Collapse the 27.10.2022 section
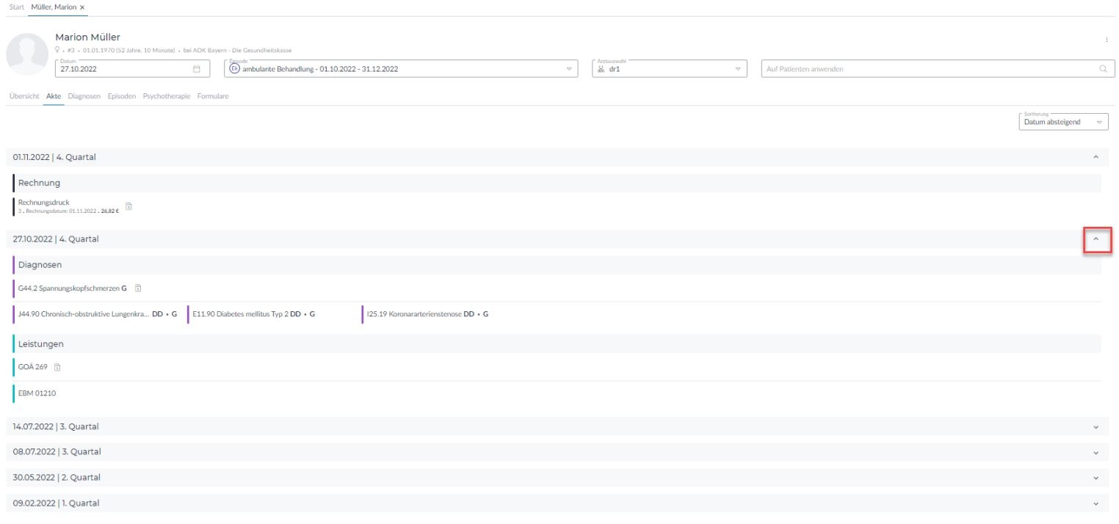 [1096, 239]
